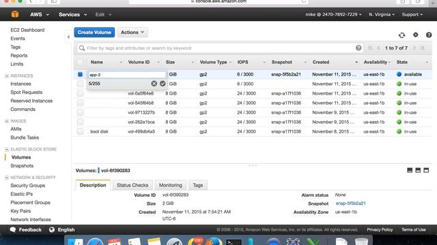The image size is (437, 245).
Task: Go to previous page of results
Action: pyautogui.click(x=379, y=48)
